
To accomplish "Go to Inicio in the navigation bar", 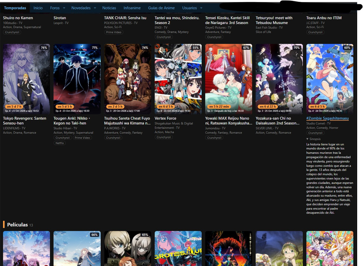I will click(x=38, y=8).
